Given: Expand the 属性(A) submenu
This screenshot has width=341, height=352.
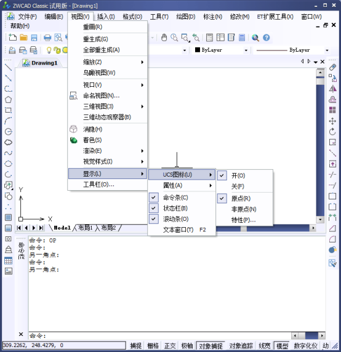Looking at the screenshot, I should (x=182, y=185).
